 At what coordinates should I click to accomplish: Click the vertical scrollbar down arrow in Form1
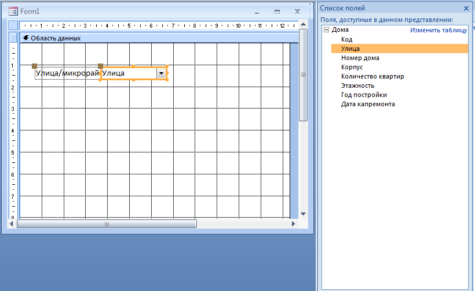303,214
